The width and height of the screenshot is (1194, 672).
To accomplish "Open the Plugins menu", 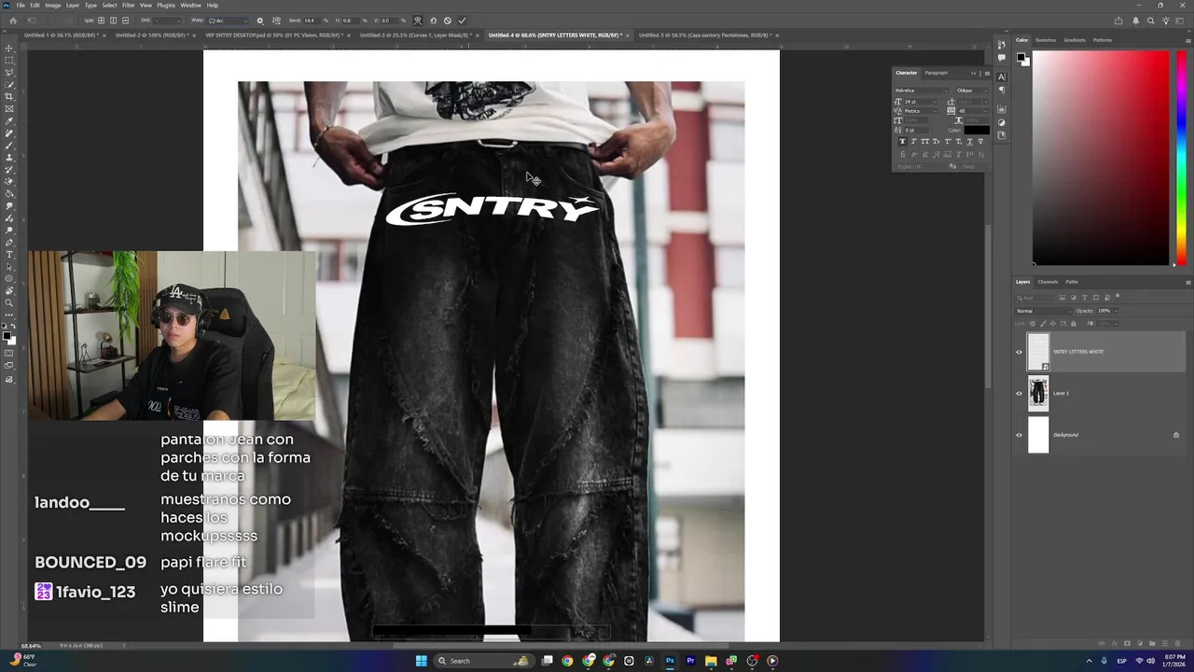I will pyautogui.click(x=166, y=6).
